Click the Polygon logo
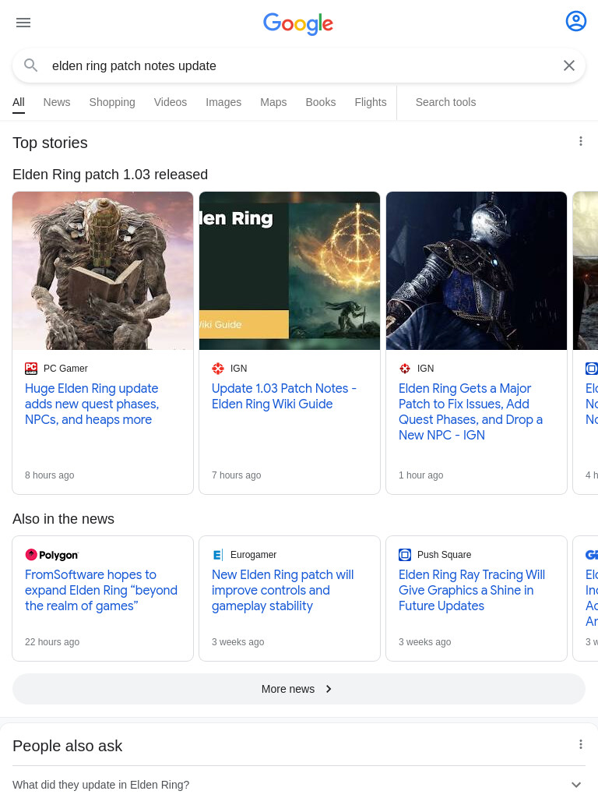 point(52,555)
